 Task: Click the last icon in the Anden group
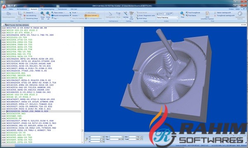172,14
